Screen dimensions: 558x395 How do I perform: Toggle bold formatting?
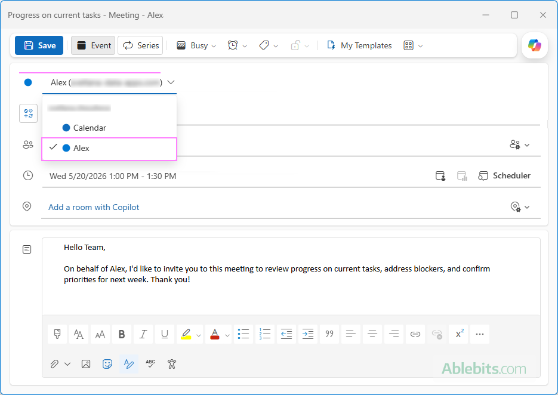click(x=122, y=334)
